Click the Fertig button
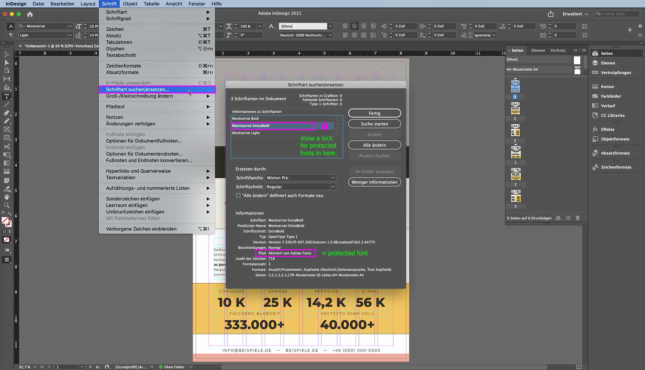The height and width of the screenshot is (370, 645). (374, 113)
